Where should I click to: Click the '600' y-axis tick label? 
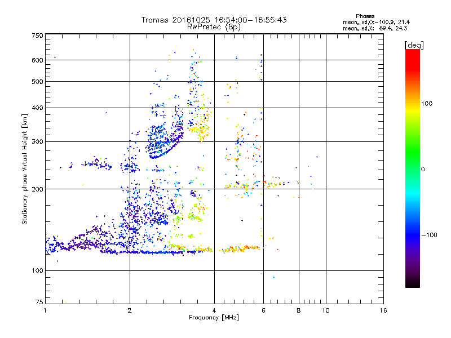coord(37,60)
